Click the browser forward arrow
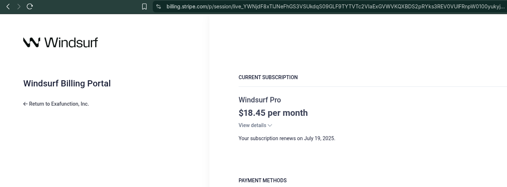This screenshot has width=507, height=187. [19, 7]
